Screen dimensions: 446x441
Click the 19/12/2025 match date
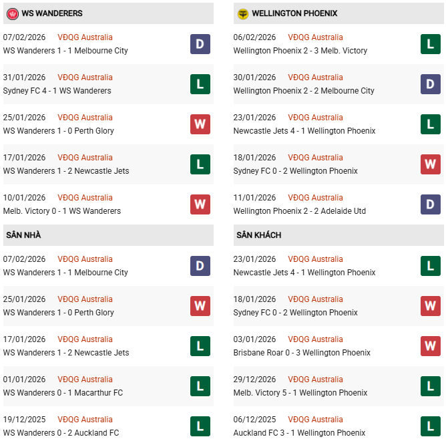[x=25, y=420]
